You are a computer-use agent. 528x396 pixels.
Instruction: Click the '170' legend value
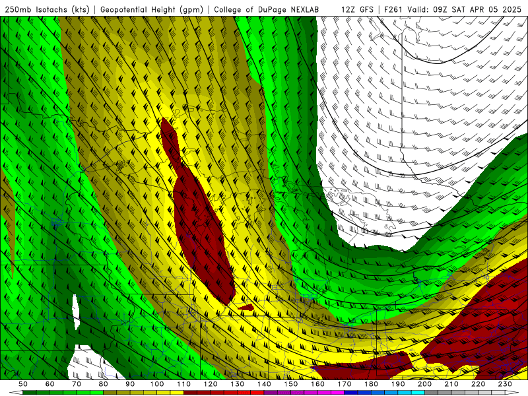345,384
